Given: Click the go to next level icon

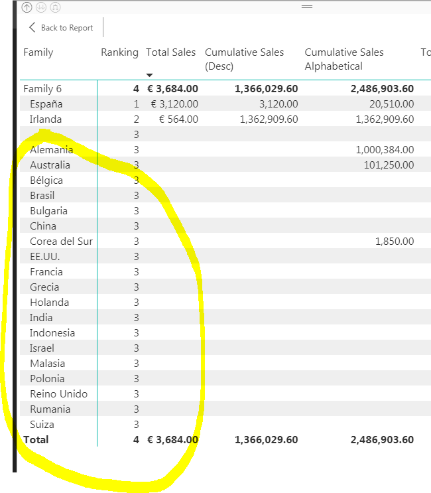Looking at the screenshot, I should point(41,7).
